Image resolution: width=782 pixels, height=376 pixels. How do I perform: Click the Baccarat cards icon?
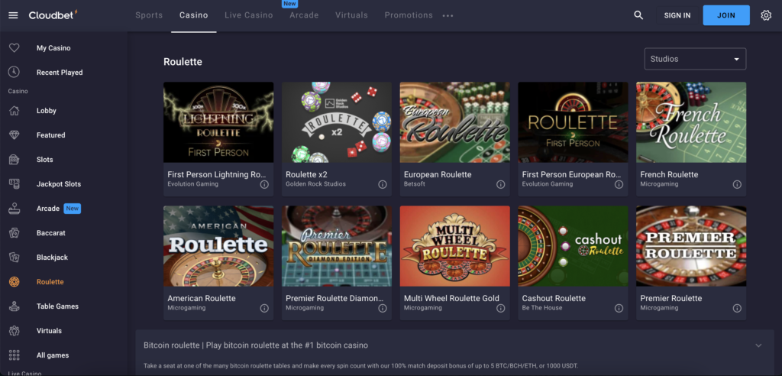(x=14, y=233)
